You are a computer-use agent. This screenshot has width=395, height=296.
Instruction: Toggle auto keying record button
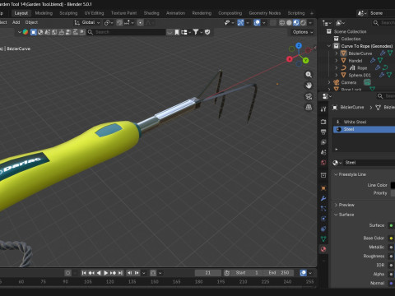(x=67, y=273)
